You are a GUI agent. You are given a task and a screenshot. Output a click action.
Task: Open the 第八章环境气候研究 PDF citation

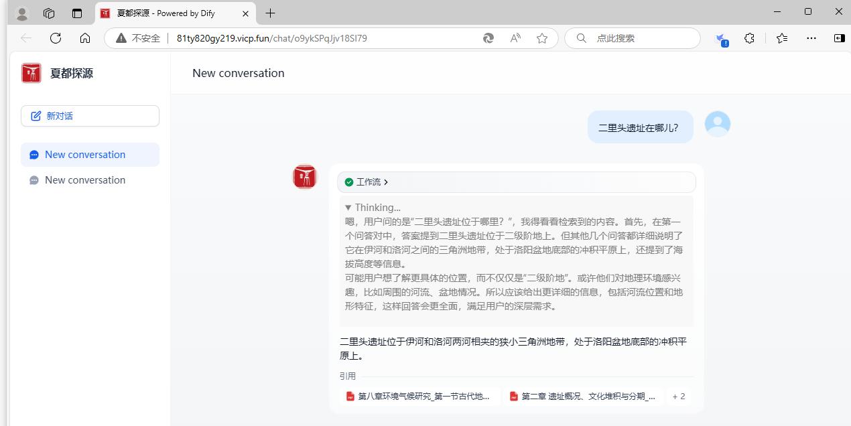[x=417, y=397]
